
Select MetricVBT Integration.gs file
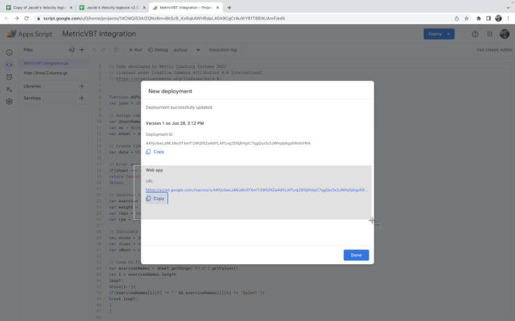[x=46, y=63]
